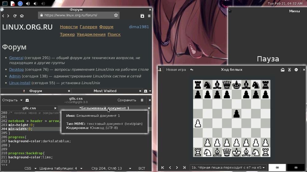Switch to the Форум browser tab
Viewport: 307px width, 172px height.
36,91
